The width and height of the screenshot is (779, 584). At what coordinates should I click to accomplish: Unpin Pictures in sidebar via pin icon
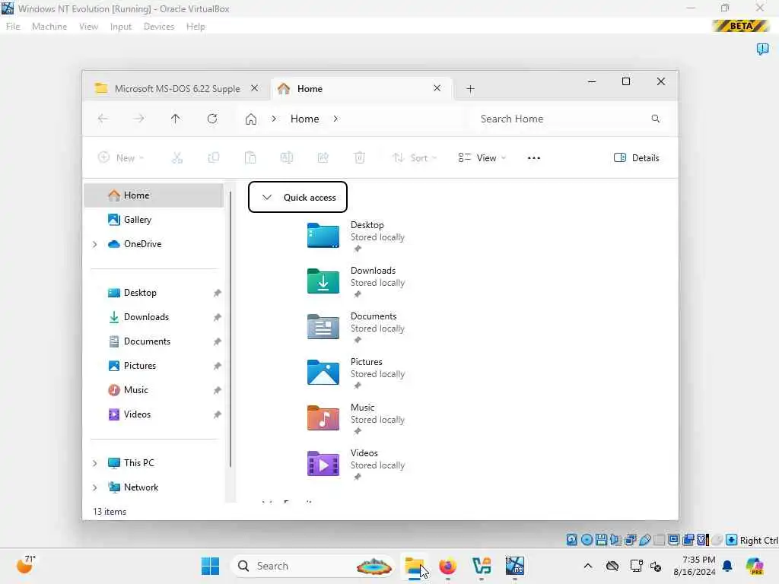tap(217, 366)
